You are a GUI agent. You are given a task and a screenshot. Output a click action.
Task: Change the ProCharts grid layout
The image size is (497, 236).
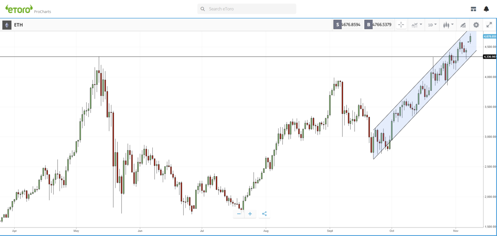tap(473, 9)
